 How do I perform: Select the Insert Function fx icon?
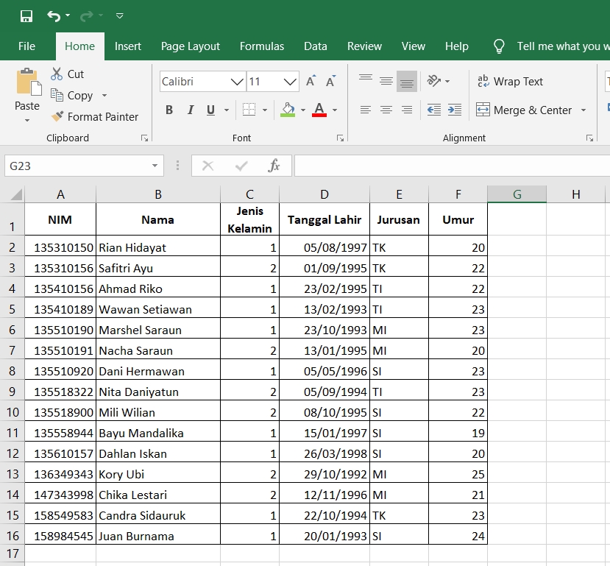(274, 166)
